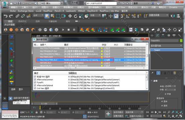
Task: Toggle the Spinner Snap button
Action: tap(139, 16)
